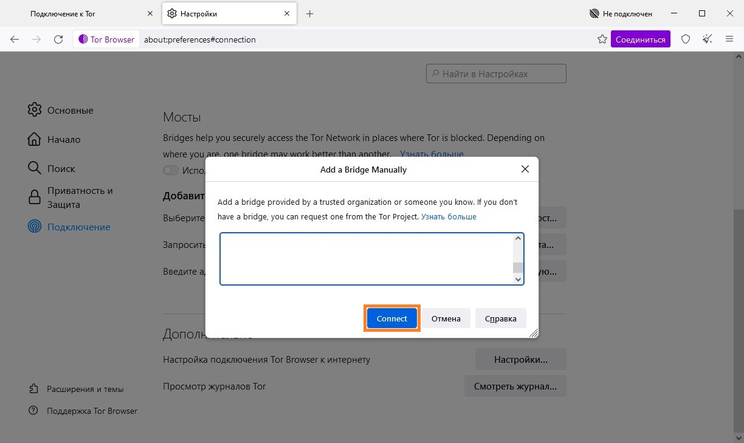Open Справка help in the dialog
Image resolution: width=744 pixels, height=443 pixels.
point(501,318)
